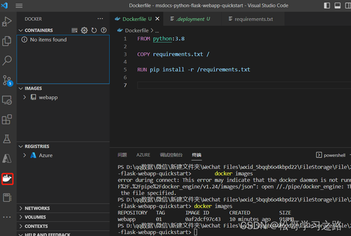Click image ID 0af2dcf97c43 in terminal

tap(203, 219)
